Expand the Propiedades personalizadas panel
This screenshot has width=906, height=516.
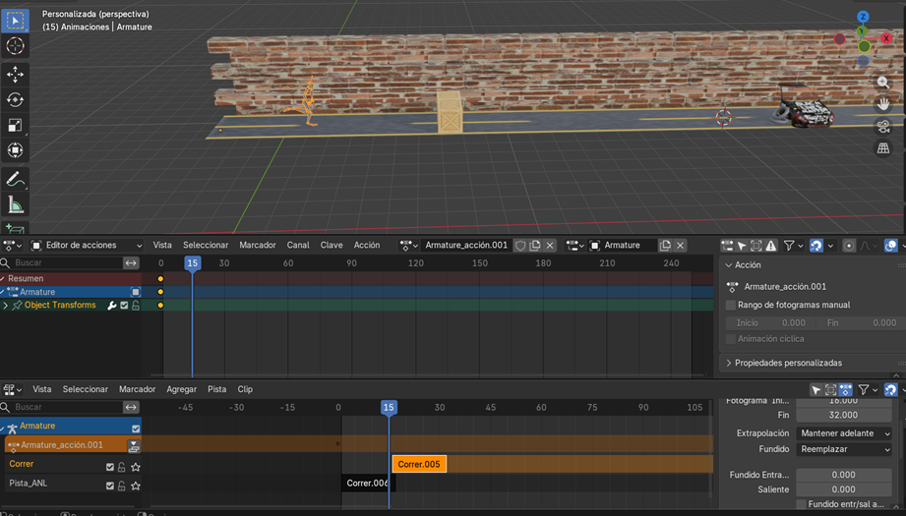point(787,363)
